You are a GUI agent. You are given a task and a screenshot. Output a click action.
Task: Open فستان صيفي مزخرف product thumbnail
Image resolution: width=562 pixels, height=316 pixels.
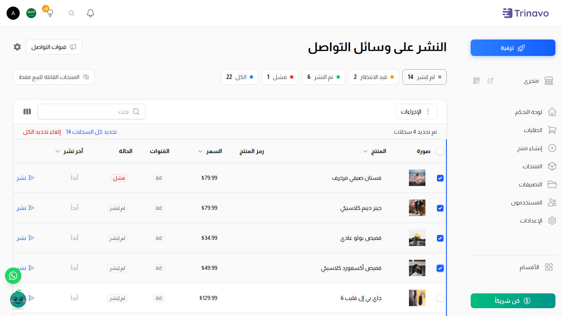coord(417,178)
